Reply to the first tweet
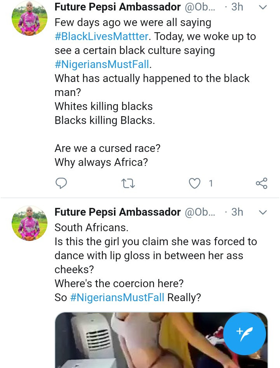This screenshot has width=280, height=368. [61, 183]
